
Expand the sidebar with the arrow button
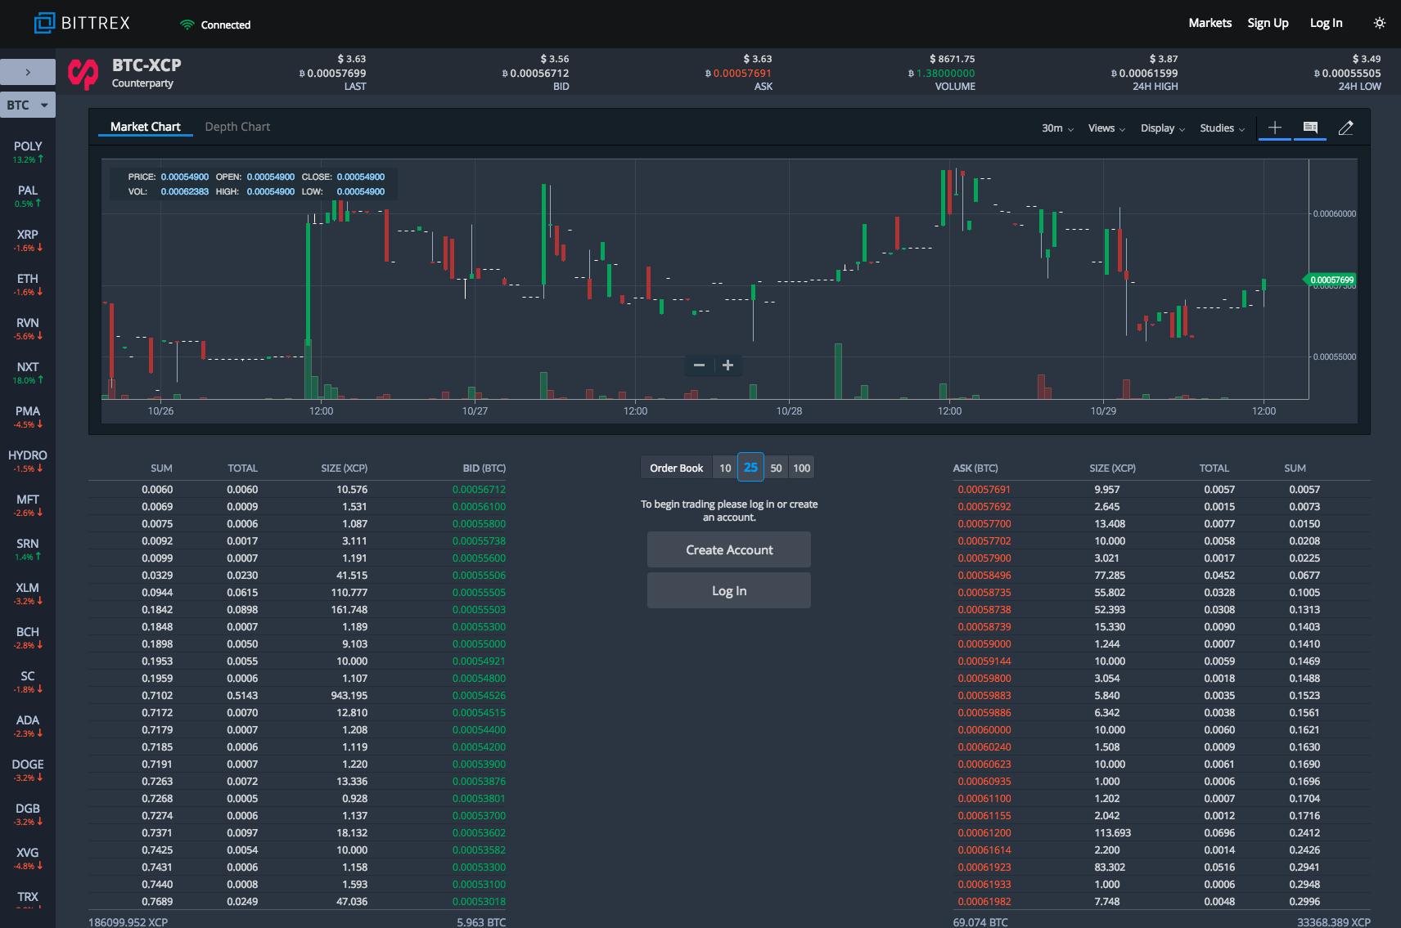coord(28,72)
